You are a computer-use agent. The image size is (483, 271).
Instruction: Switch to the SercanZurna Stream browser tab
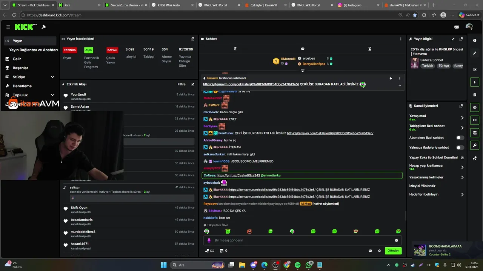click(126, 5)
